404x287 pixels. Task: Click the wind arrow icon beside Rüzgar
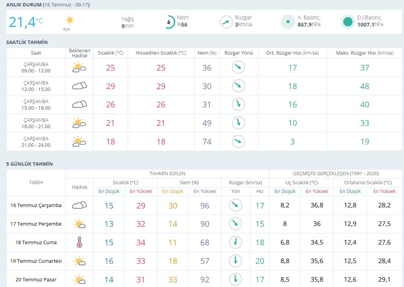click(x=226, y=22)
